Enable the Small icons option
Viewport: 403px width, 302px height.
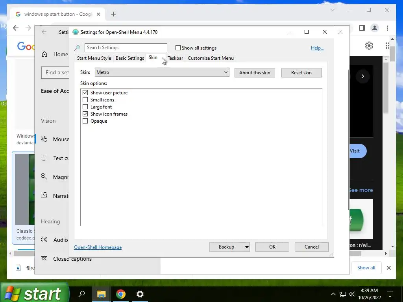click(85, 99)
